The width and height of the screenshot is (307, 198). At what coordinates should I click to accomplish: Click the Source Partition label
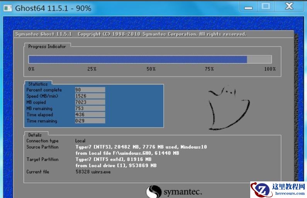tap(42, 147)
